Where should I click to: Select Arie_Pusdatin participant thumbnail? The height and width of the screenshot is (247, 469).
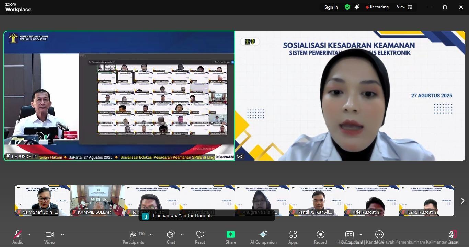pyautogui.click(x=372, y=201)
